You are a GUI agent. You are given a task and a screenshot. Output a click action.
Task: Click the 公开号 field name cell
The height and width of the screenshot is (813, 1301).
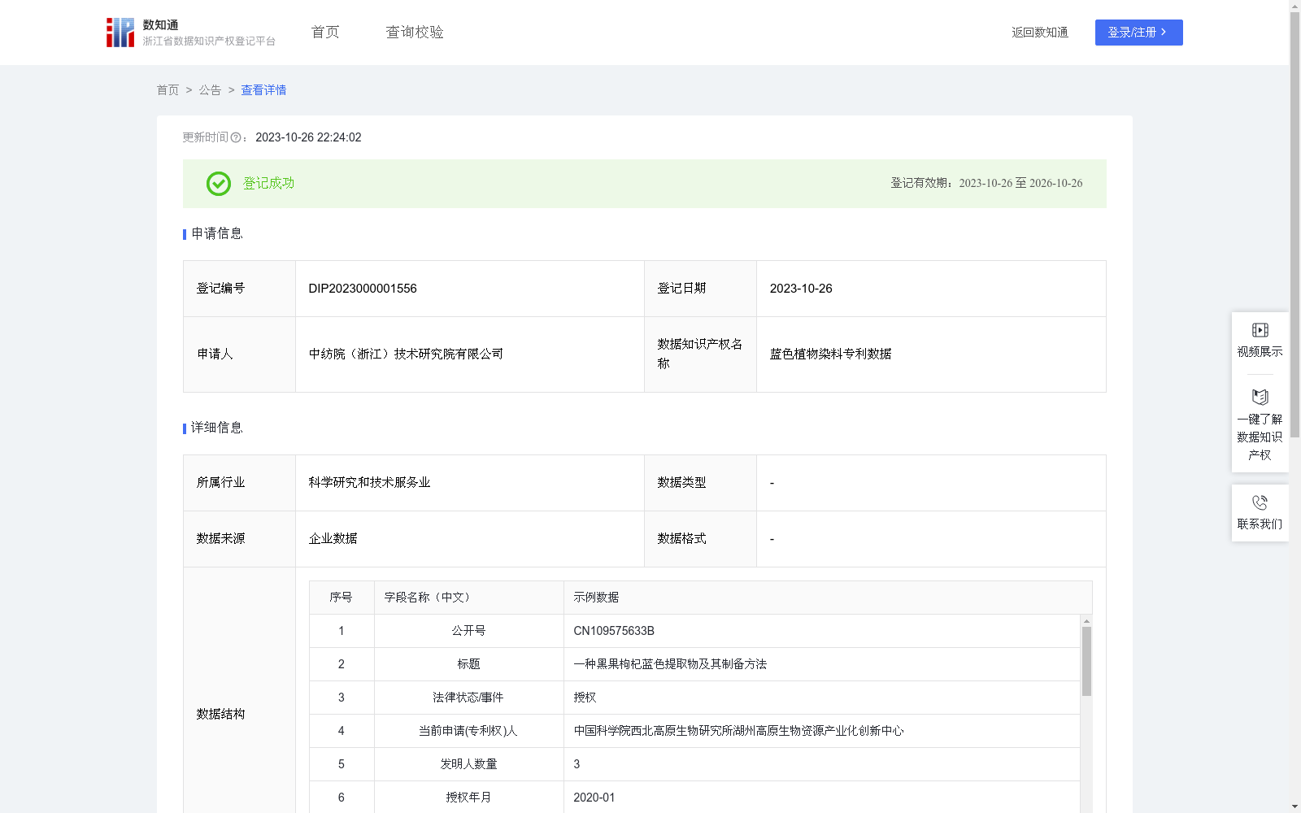pos(469,631)
